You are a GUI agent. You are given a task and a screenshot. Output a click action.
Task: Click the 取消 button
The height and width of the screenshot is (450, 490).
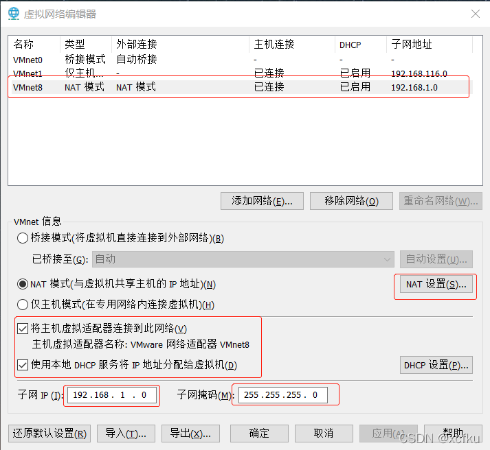click(x=324, y=434)
